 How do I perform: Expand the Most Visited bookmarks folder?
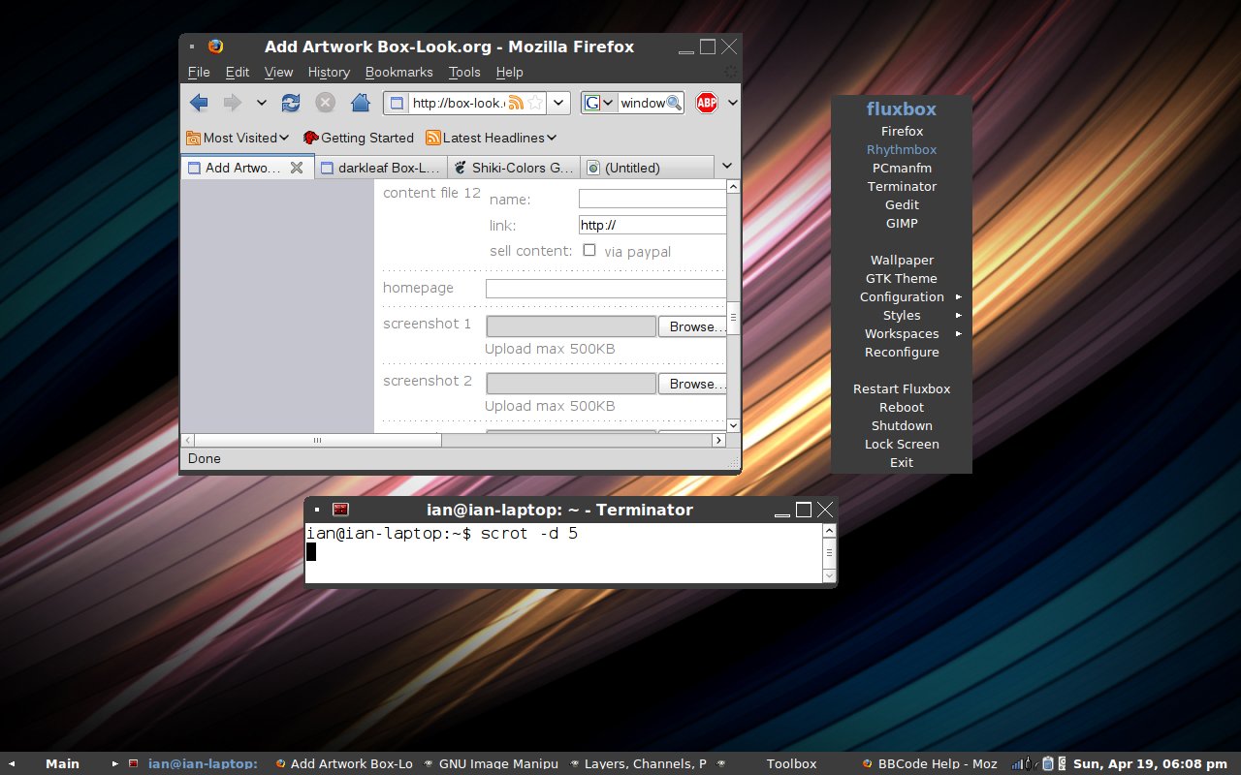(x=238, y=138)
